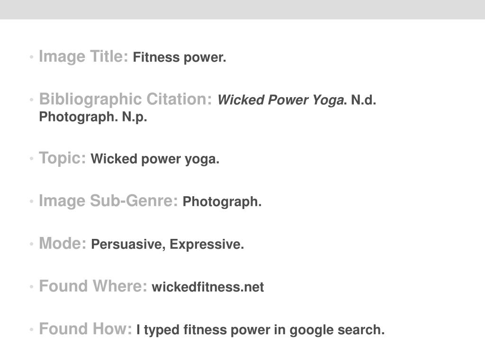This screenshot has width=485, height=364.
Task: Click the gray header bar at top
Action: [x=242, y=9]
